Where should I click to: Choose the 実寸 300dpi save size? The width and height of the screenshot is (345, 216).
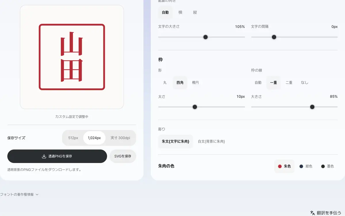point(120,138)
